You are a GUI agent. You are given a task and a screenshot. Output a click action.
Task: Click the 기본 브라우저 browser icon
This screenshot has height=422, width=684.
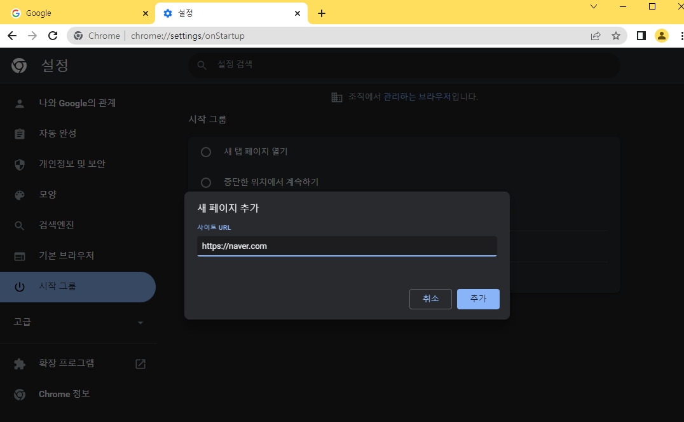[x=19, y=255]
